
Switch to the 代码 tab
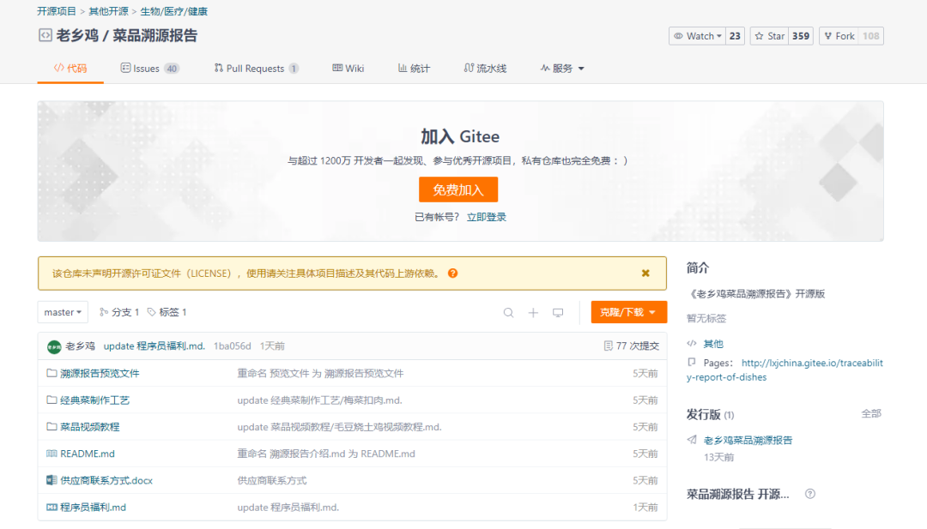pos(70,69)
